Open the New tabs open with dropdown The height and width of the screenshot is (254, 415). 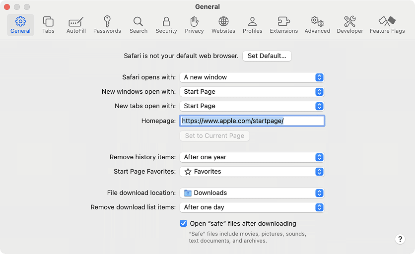pyautogui.click(x=252, y=106)
